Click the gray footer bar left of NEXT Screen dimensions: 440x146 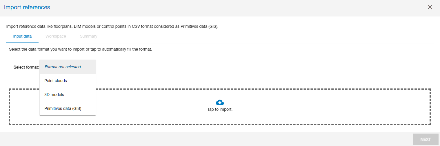(203, 139)
